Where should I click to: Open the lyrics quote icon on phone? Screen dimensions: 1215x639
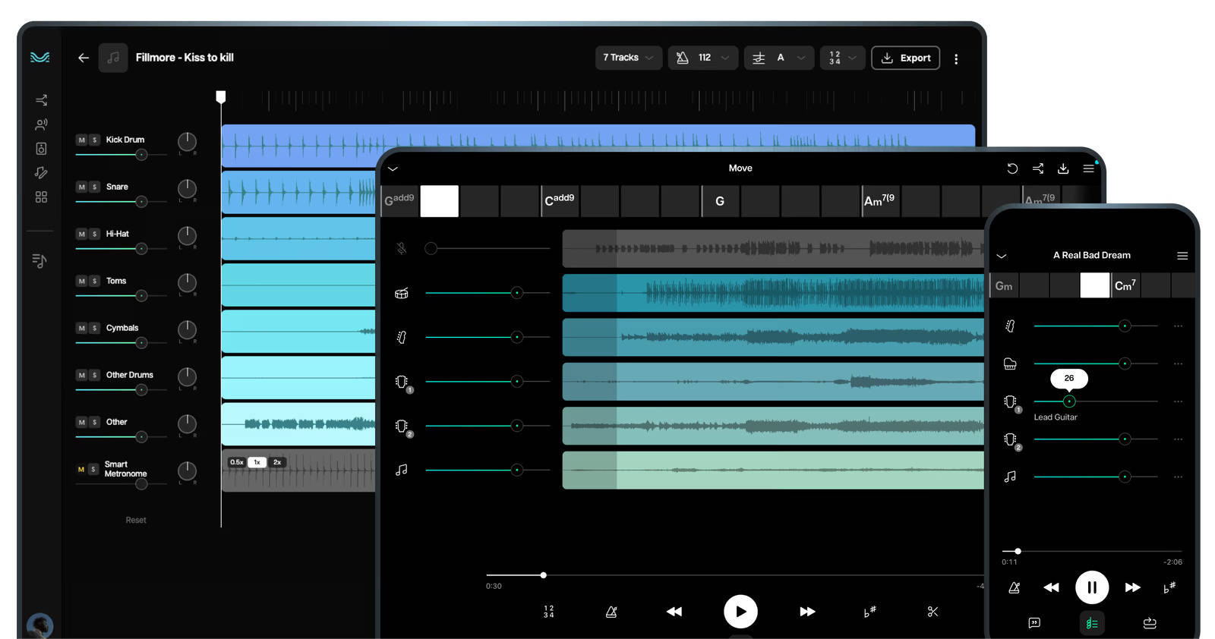[x=1034, y=623]
